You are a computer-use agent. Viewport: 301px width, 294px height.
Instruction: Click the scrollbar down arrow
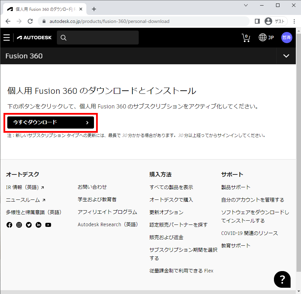tap(299, 292)
